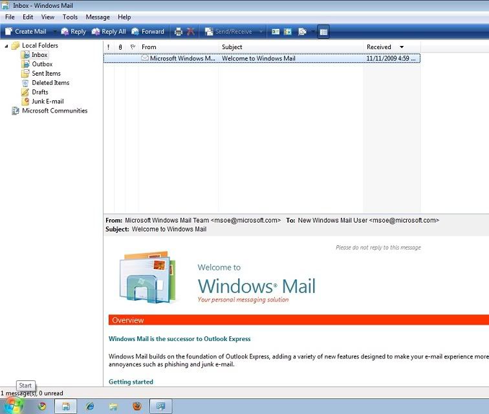Click the Windows Mail taskbar icon
The height and width of the screenshot is (414, 489).
pyautogui.click(x=66, y=406)
